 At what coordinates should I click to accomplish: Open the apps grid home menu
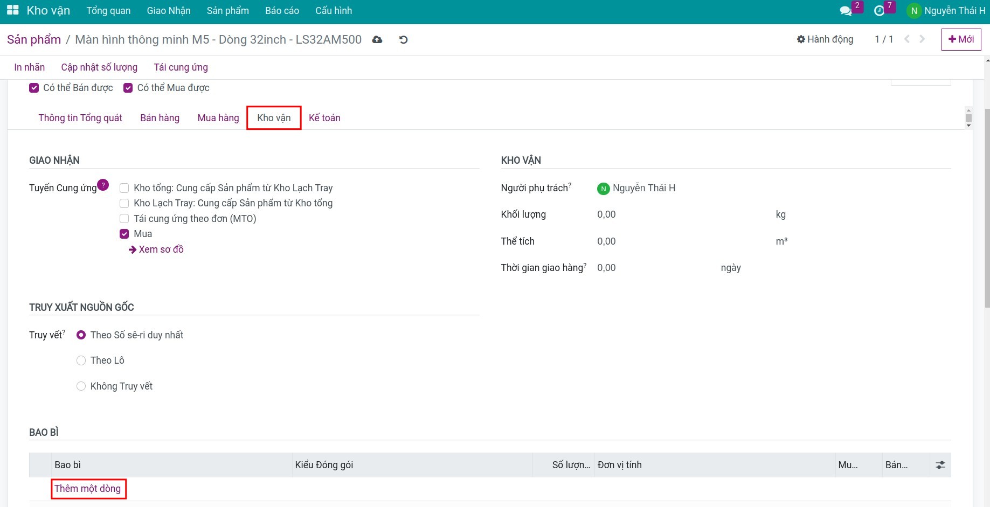[x=12, y=11]
